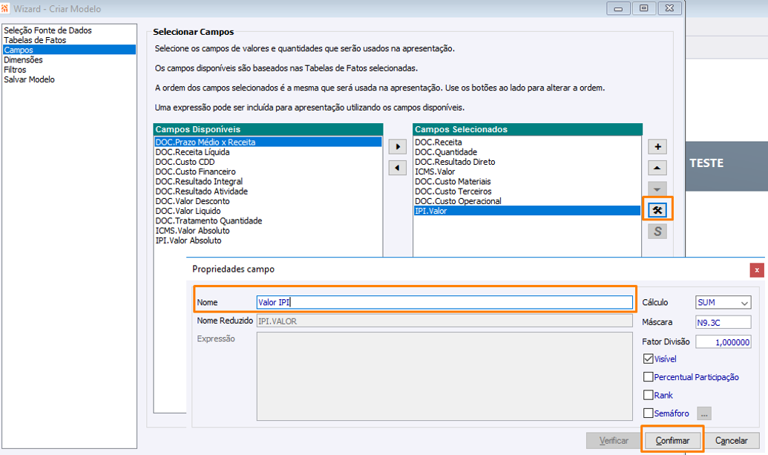This screenshot has height=455, width=768.
Task: Open the Cálculo SUM dropdown
Action: coord(723,303)
